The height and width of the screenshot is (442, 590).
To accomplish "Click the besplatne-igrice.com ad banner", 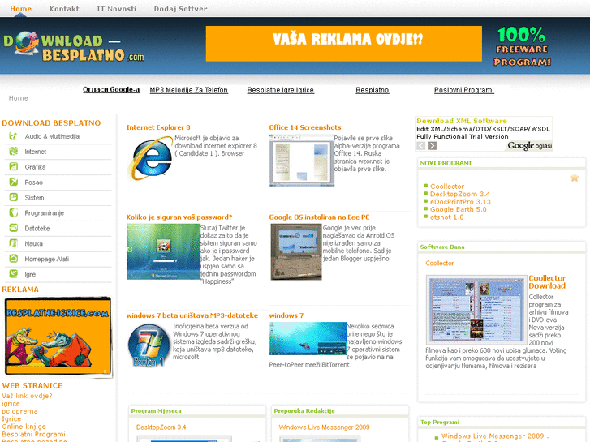I will tap(58, 337).
